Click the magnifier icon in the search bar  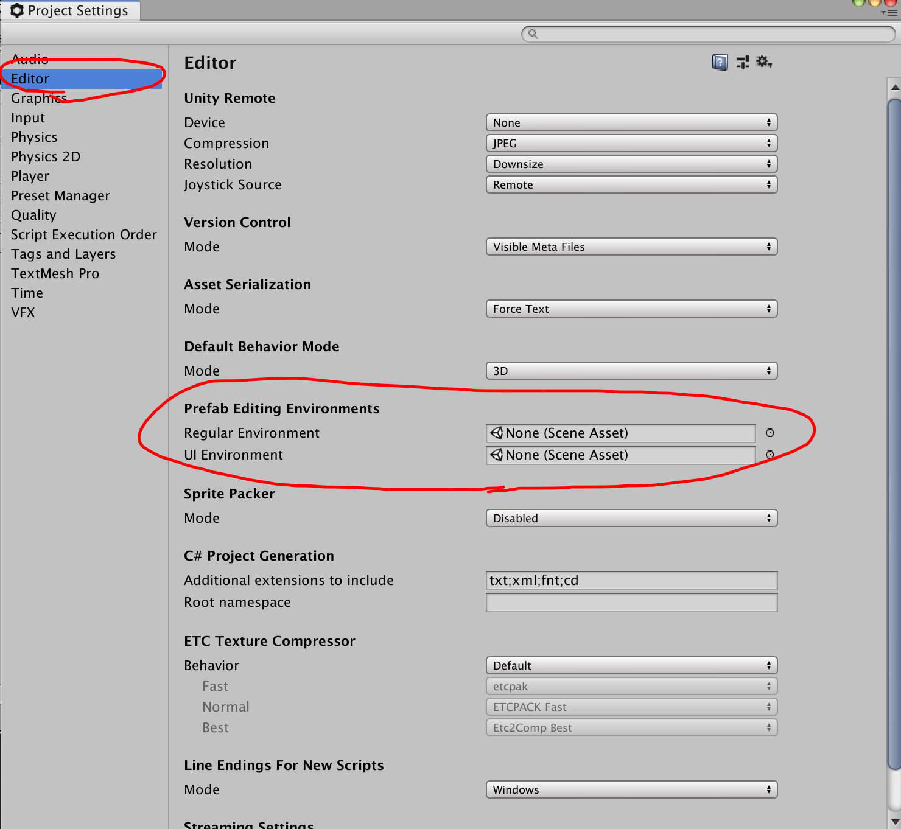(533, 34)
